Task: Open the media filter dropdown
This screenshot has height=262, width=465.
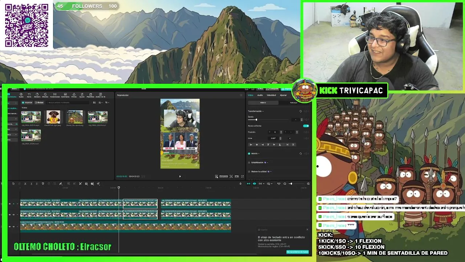Action: pyautogui.click(x=107, y=103)
